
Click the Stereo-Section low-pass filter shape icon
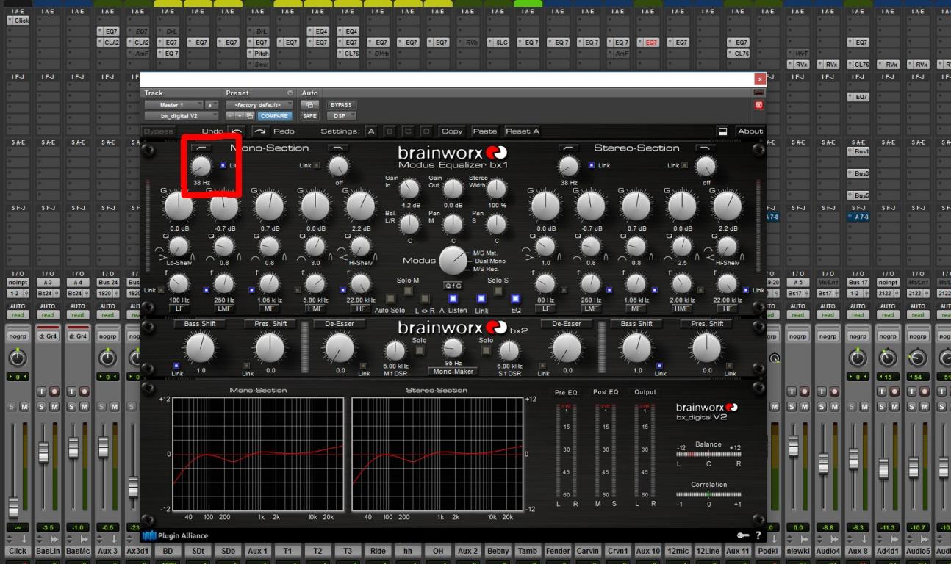point(706,148)
